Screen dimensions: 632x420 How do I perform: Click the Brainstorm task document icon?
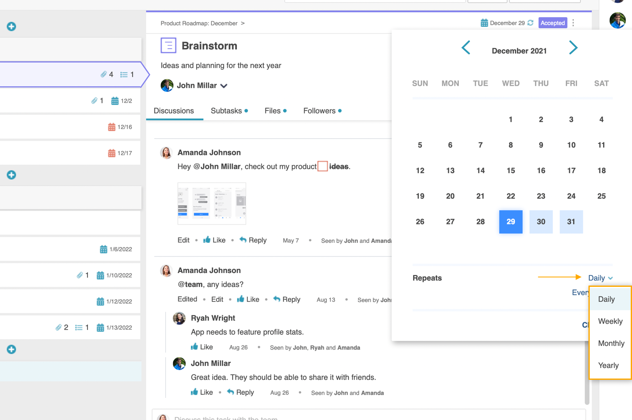click(168, 46)
